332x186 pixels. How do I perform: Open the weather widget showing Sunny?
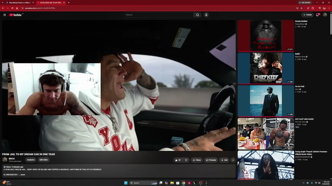coord(7,183)
